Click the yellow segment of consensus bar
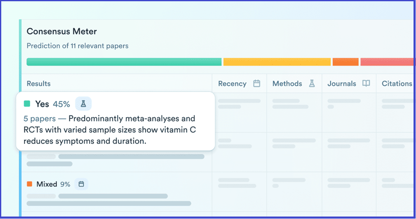 (277, 62)
